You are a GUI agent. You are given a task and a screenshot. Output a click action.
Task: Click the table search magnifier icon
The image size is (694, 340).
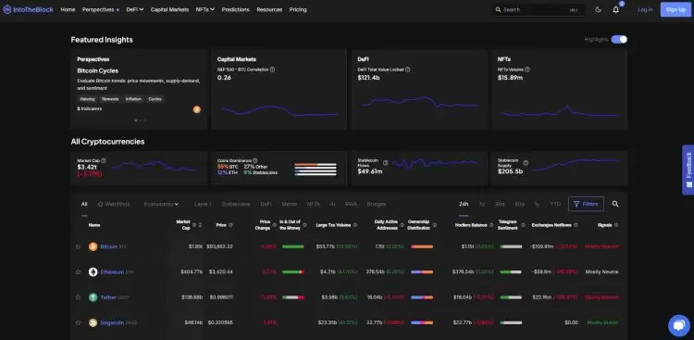[615, 204]
